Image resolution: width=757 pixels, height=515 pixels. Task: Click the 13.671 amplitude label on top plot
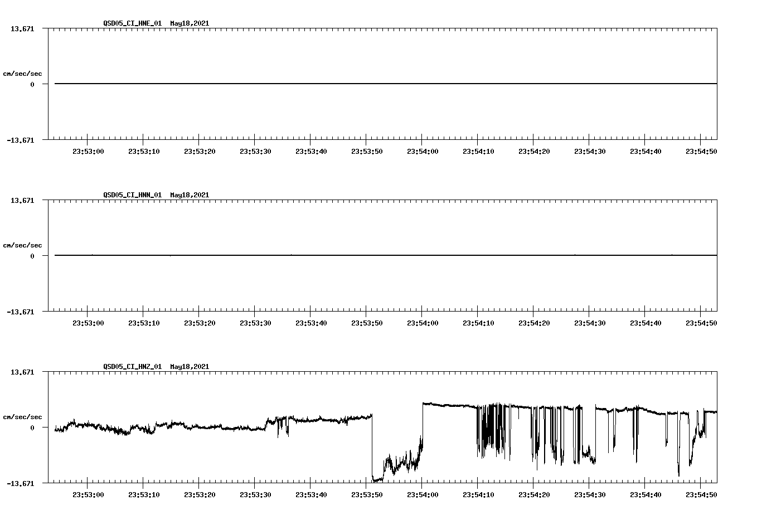pos(23,28)
